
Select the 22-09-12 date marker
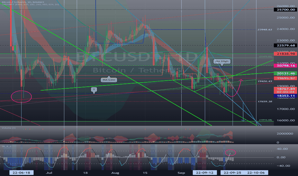pos(205,172)
